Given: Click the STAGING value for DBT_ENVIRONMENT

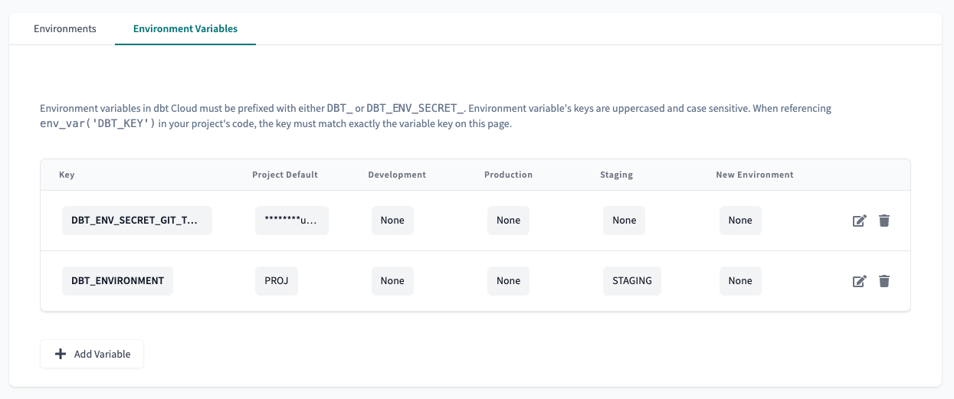Looking at the screenshot, I should coord(631,281).
